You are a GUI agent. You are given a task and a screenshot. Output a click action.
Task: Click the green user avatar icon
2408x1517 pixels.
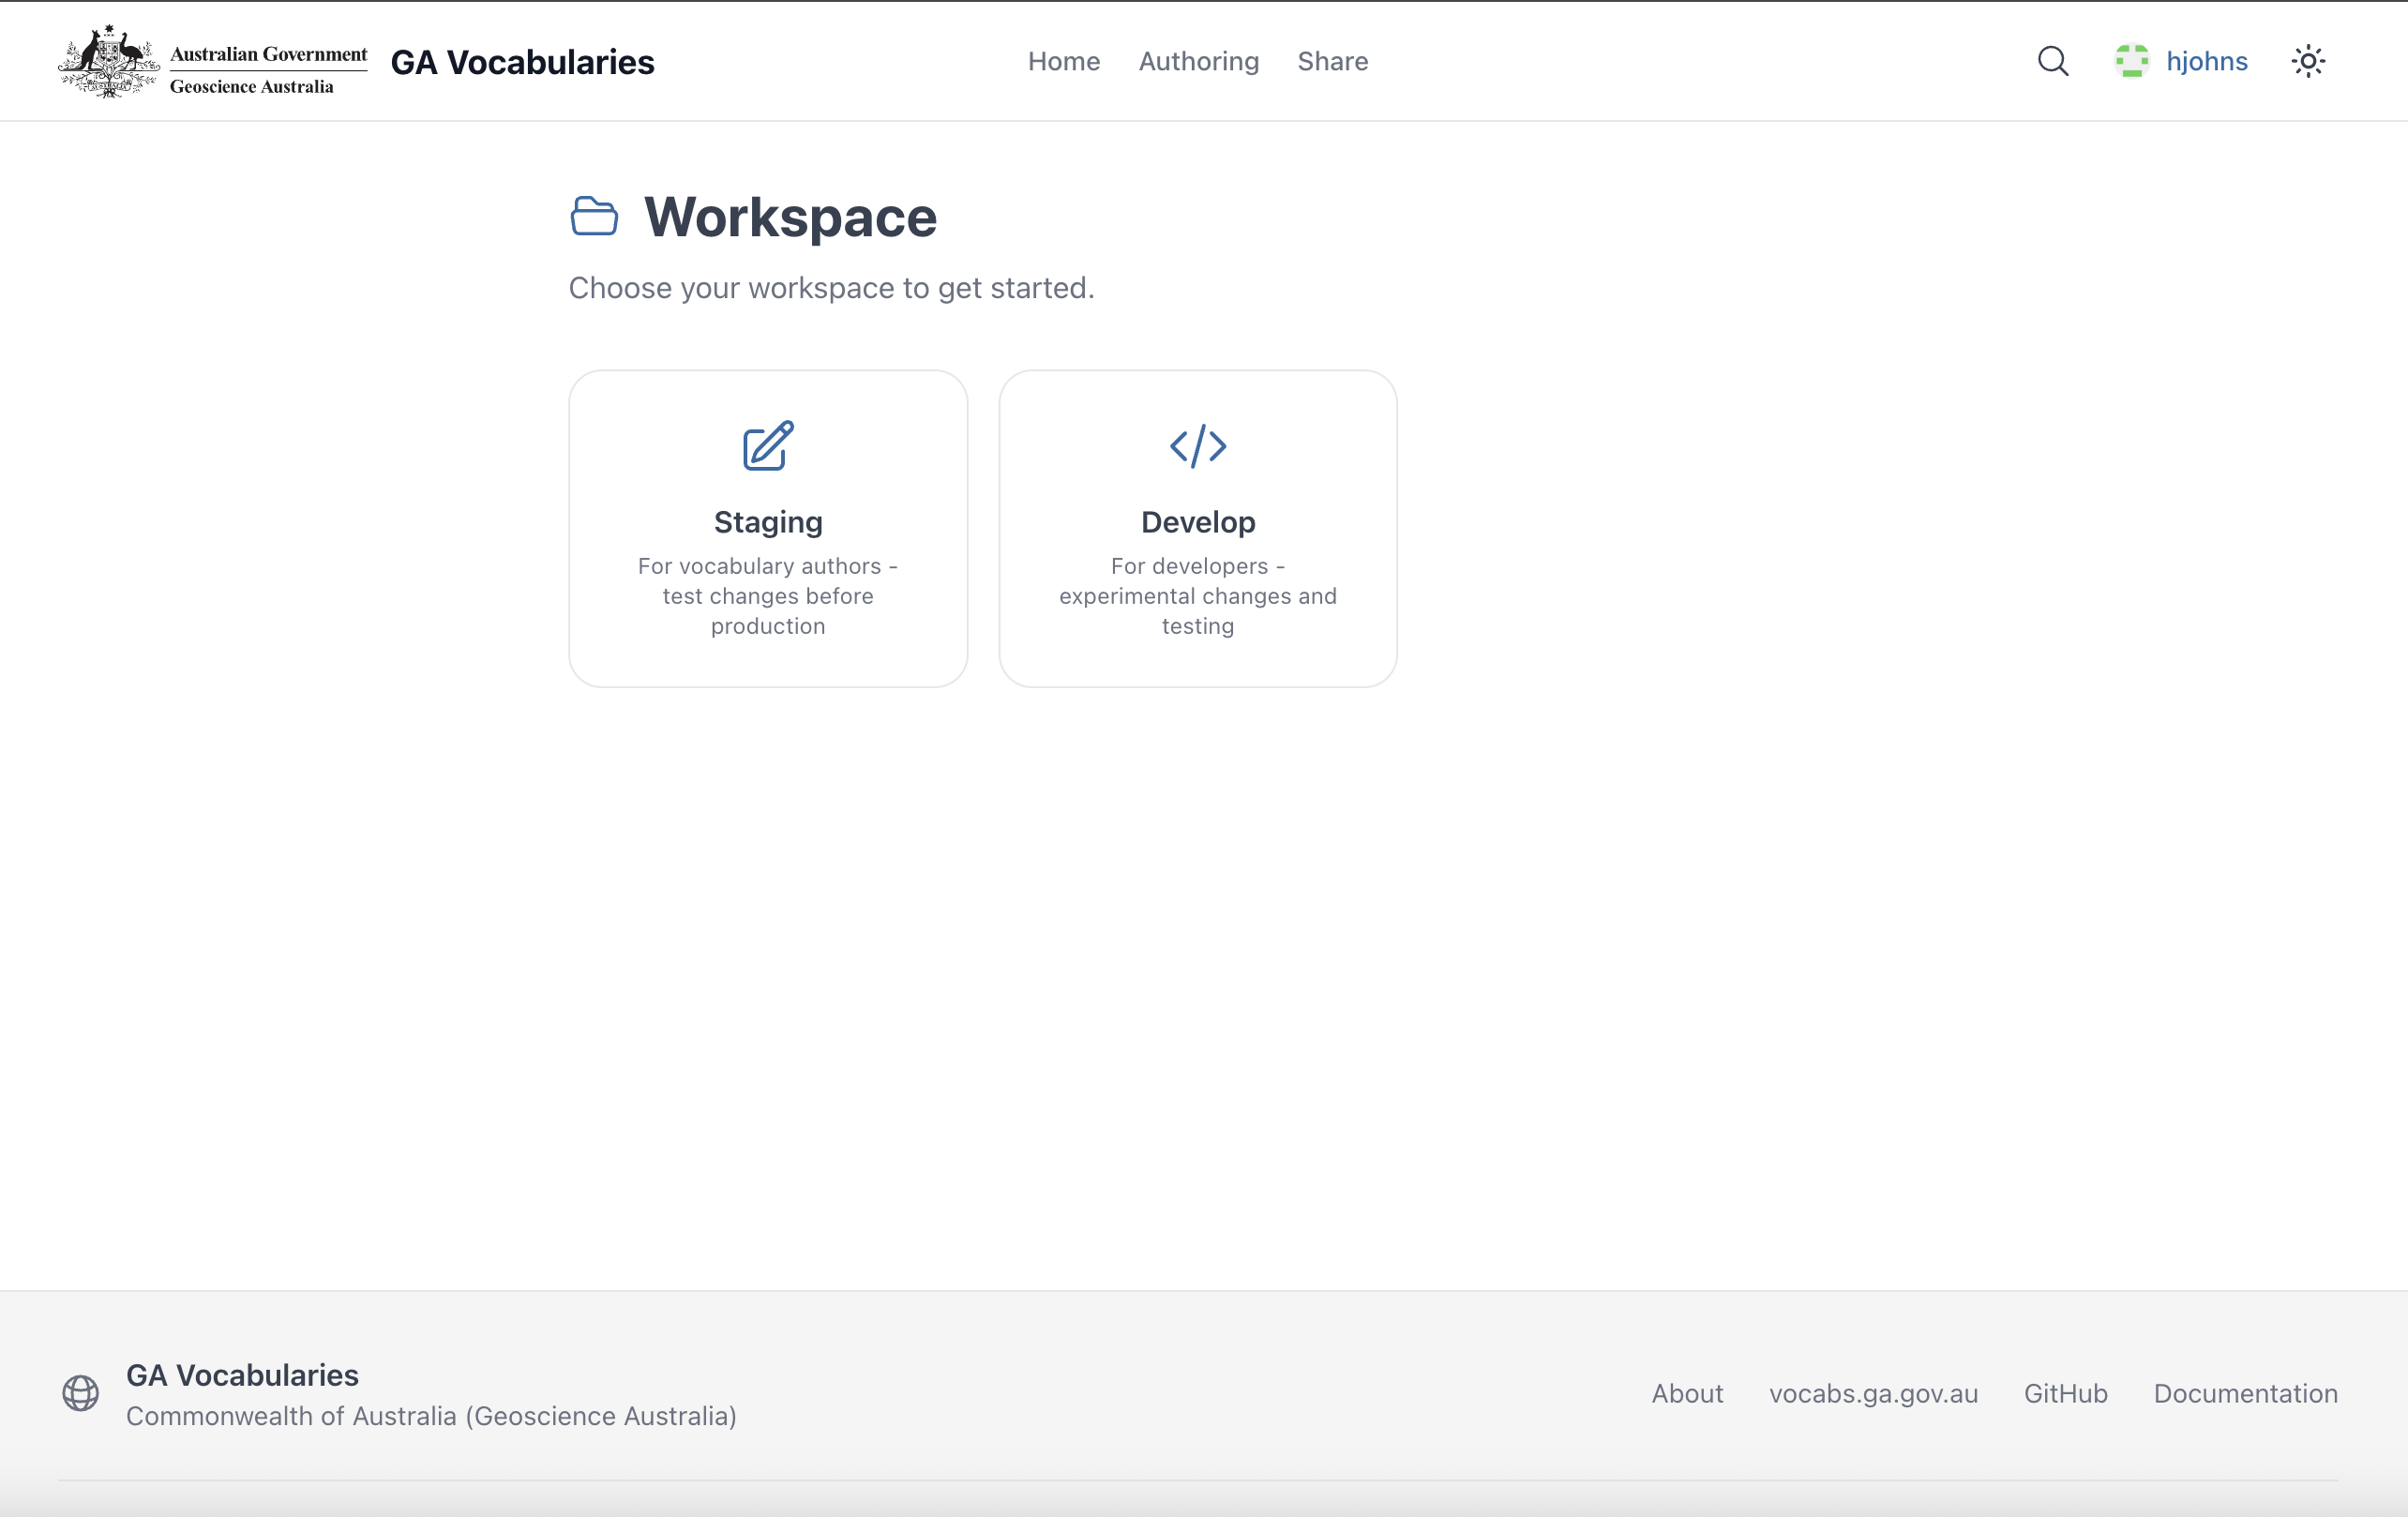pos(2131,61)
